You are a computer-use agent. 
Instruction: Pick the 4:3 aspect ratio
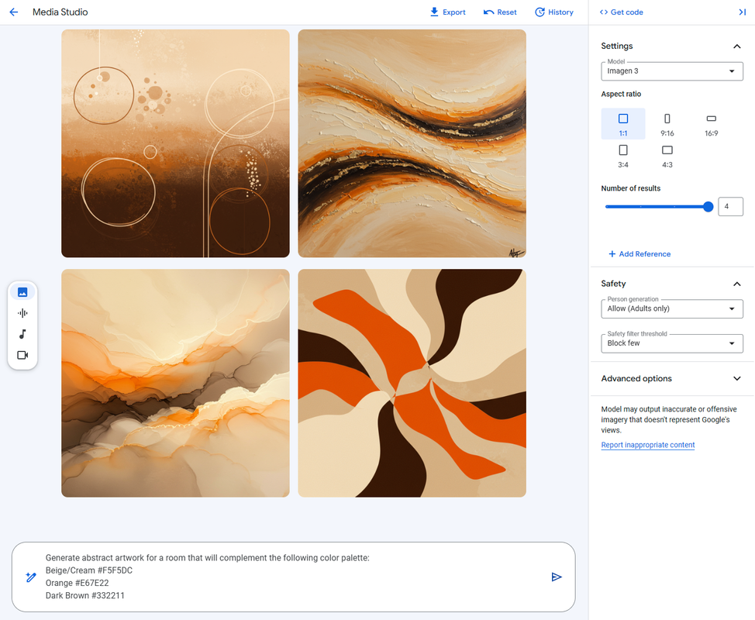click(667, 156)
